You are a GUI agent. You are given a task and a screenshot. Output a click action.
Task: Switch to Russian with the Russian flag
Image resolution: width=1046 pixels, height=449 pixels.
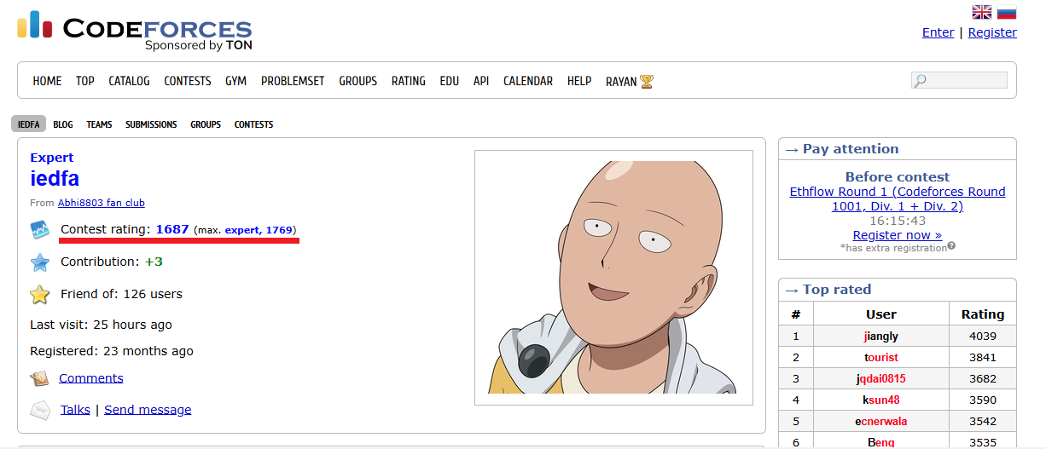(x=1007, y=12)
